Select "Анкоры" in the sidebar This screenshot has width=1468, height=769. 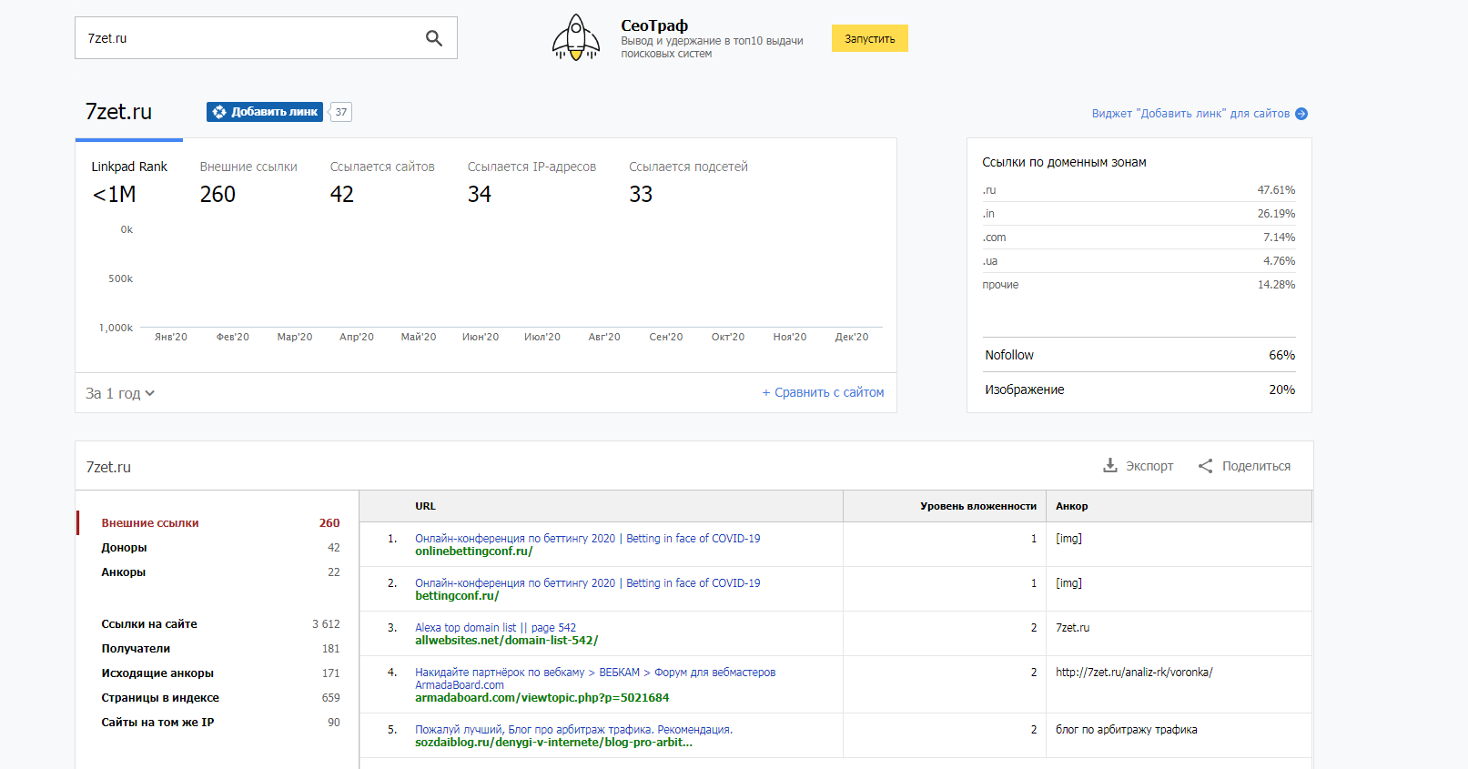pyautogui.click(x=123, y=572)
